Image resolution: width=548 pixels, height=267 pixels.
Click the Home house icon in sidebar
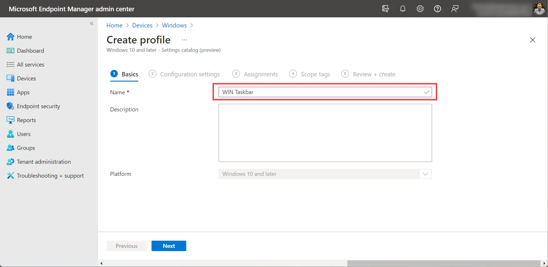pyautogui.click(x=10, y=37)
